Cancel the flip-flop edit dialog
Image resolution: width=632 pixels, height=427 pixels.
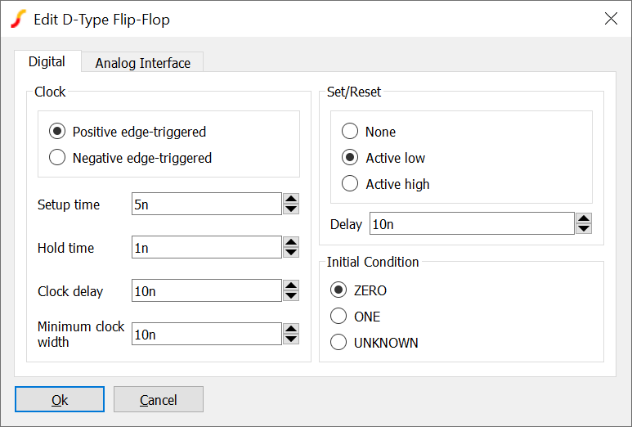pos(158,399)
